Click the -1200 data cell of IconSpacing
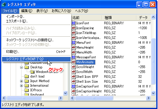The image size is (158, 109). coord(142,28)
